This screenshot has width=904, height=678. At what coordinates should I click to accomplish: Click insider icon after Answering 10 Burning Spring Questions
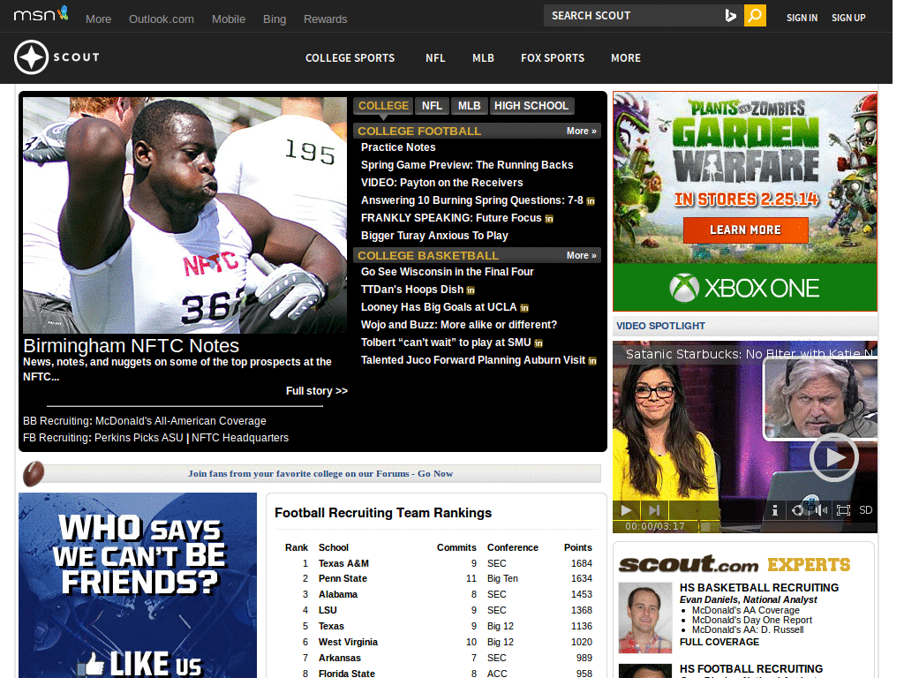click(591, 201)
